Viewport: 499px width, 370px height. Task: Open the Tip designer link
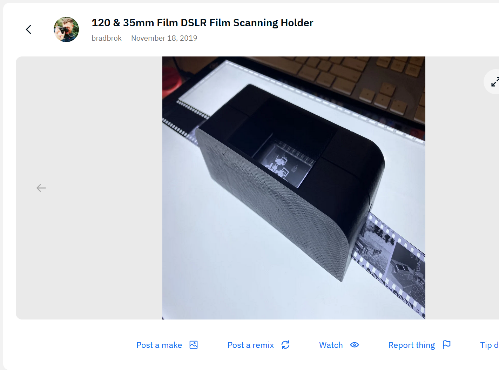[489, 345]
